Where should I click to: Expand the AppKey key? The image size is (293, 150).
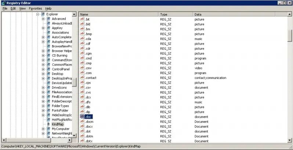[x=43, y=28]
